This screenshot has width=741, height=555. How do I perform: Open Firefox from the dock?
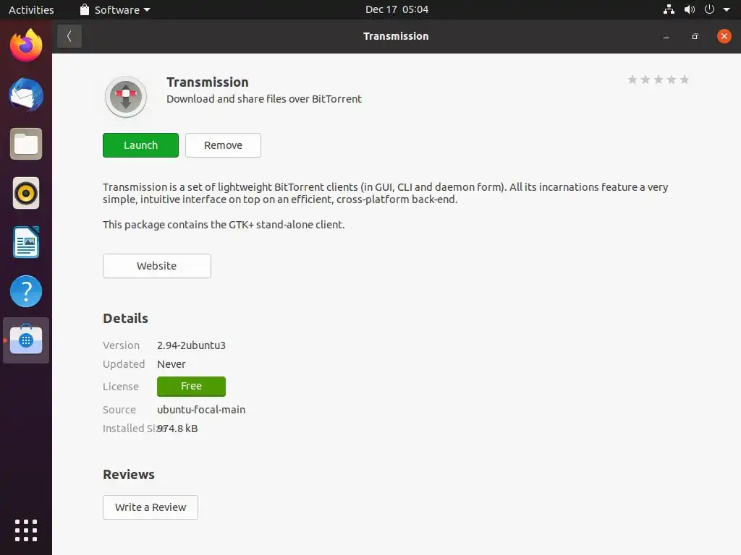coord(26,46)
